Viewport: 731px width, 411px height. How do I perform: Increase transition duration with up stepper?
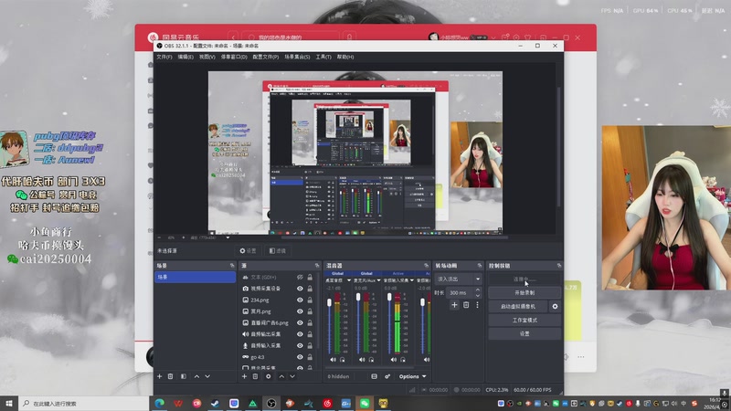tap(477, 290)
